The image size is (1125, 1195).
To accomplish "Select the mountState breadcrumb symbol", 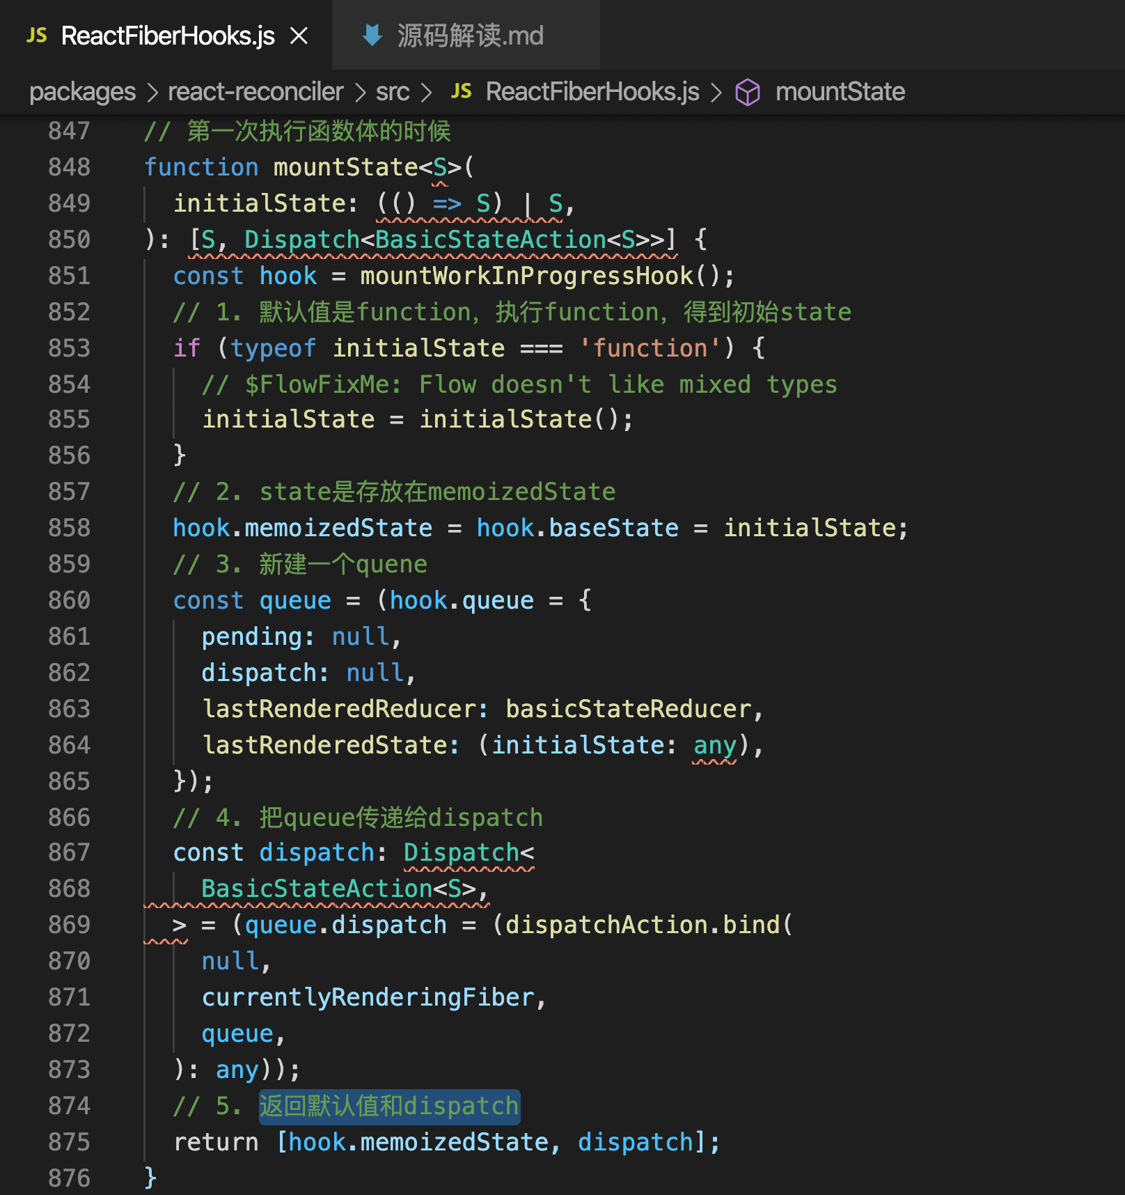I will 840,91.
